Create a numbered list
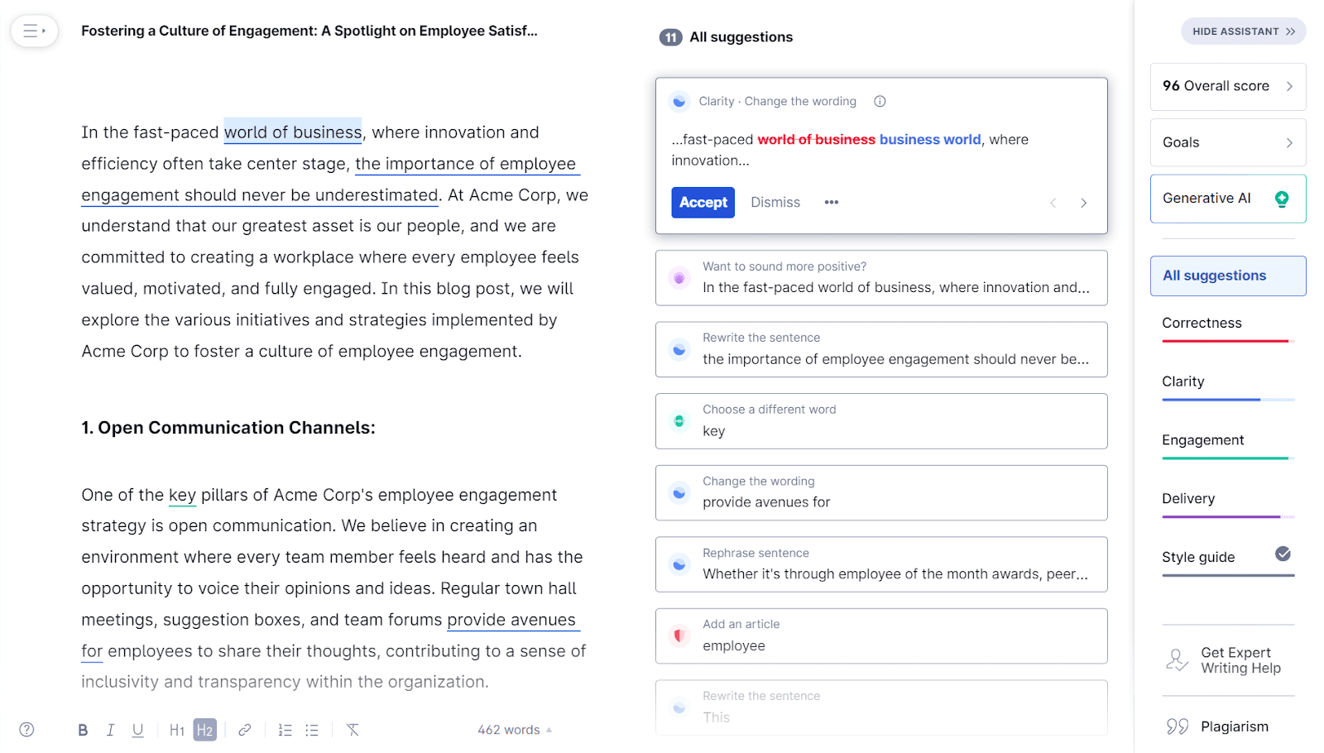The height and width of the screenshot is (753, 1324). (285, 729)
